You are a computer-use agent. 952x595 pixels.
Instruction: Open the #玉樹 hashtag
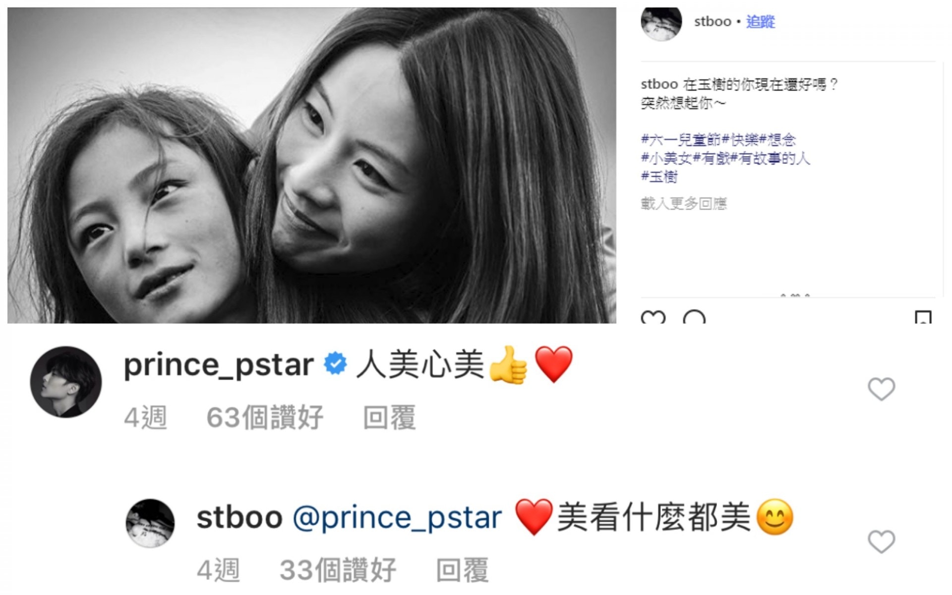tap(659, 177)
